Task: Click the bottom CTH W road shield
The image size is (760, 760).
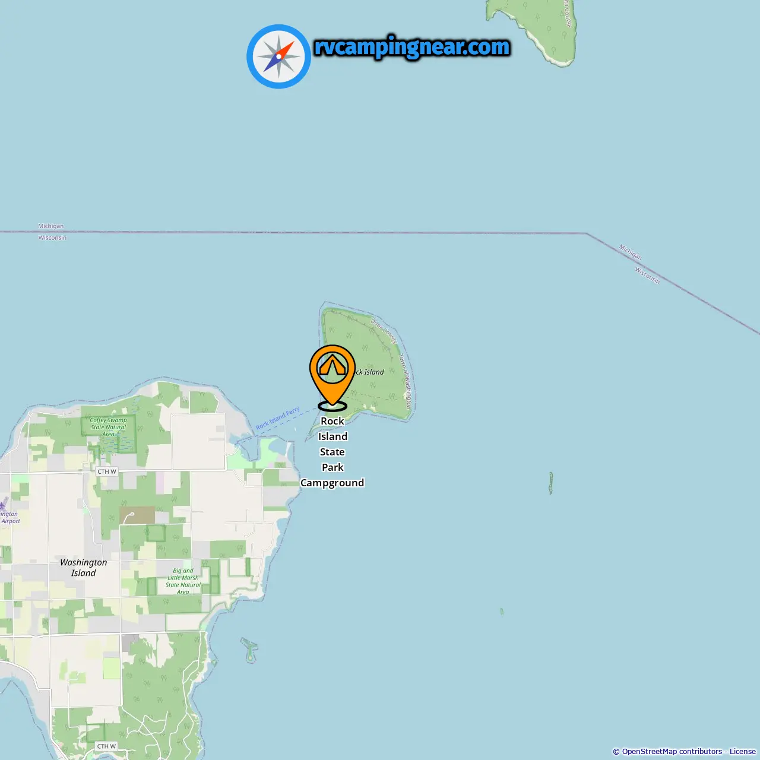Action: [107, 746]
